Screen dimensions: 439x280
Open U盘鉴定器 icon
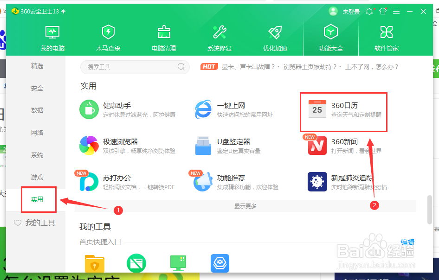203,146
